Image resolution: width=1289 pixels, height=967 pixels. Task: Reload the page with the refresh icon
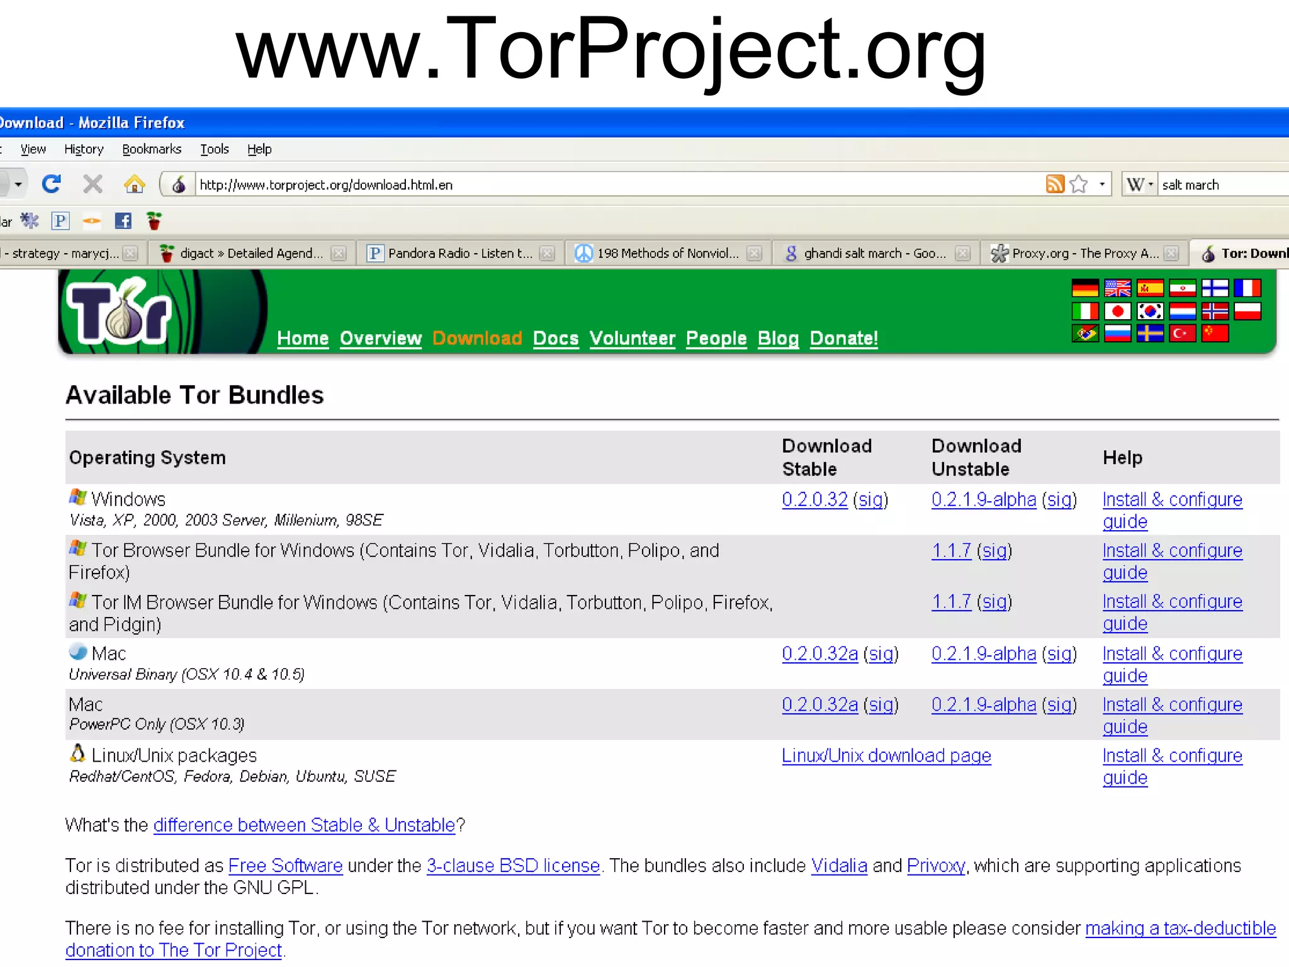51,184
